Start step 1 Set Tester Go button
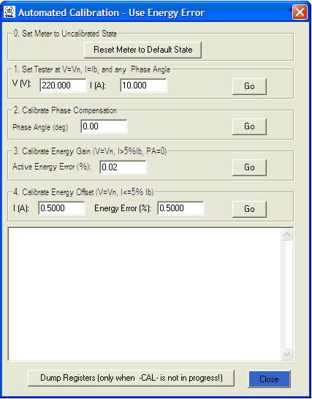This screenshot has height=399, width=312. [x=249, y=86]
